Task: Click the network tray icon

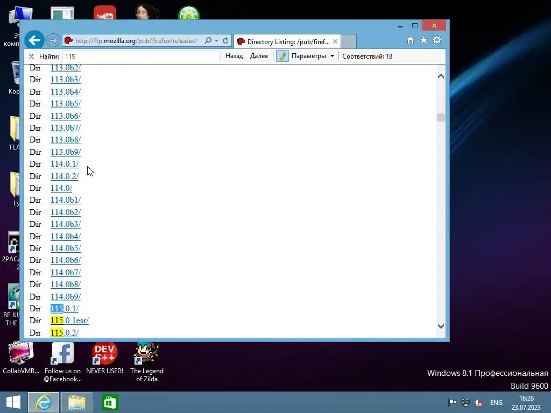Action: [465, 402]
